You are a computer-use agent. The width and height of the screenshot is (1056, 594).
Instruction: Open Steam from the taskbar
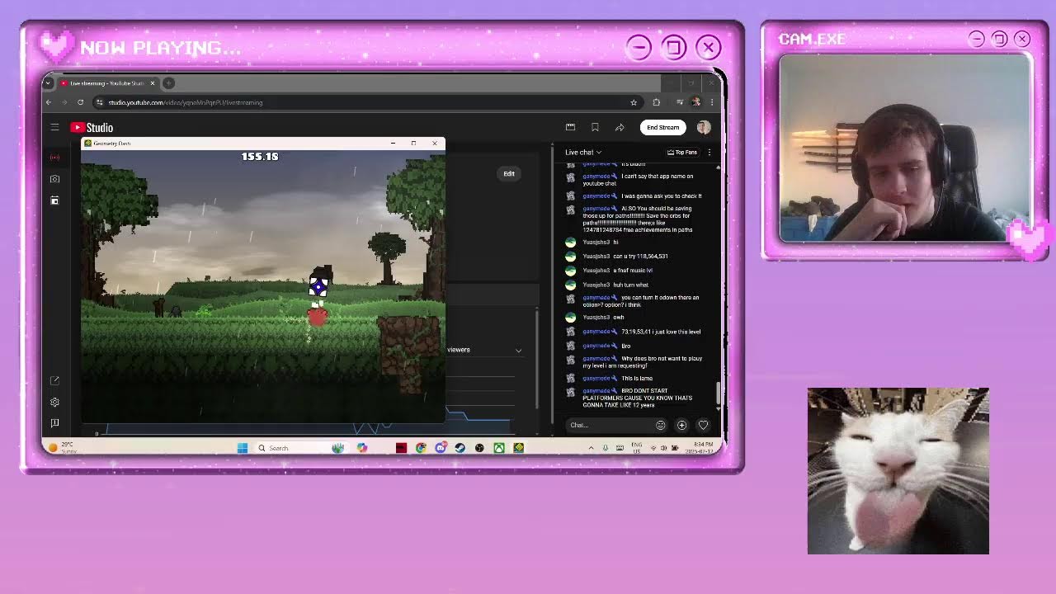click(460, 448)
